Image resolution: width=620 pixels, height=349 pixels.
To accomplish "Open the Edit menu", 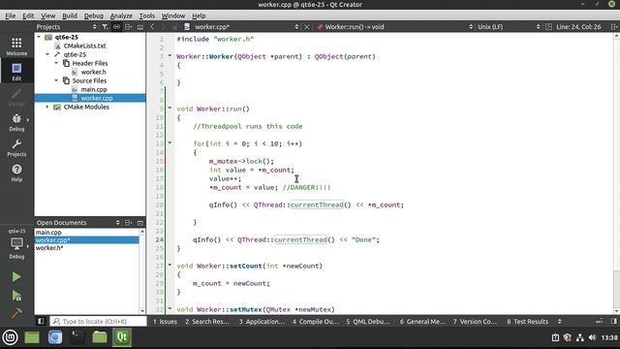I will [x=28, y=16].
